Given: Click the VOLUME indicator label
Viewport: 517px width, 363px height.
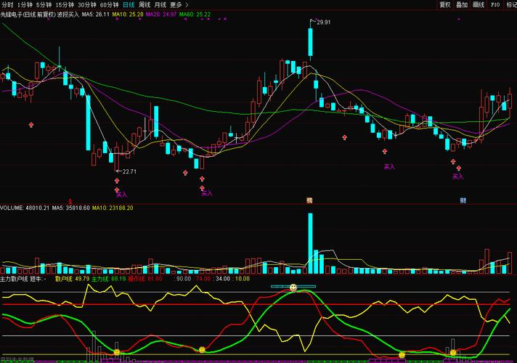Looking at the screenshot, I should [13, 208].
